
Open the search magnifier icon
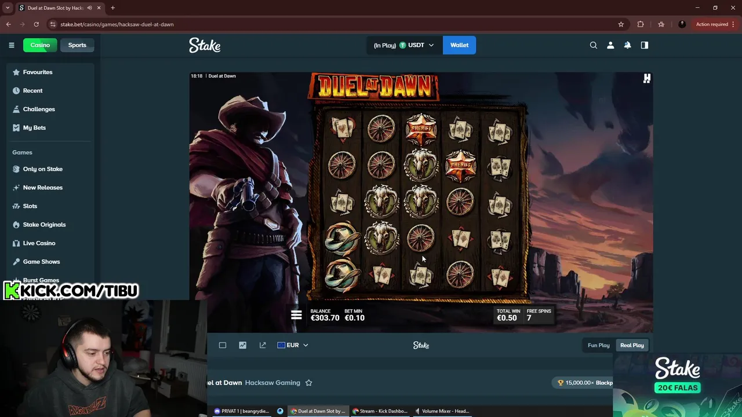point(594,45)
